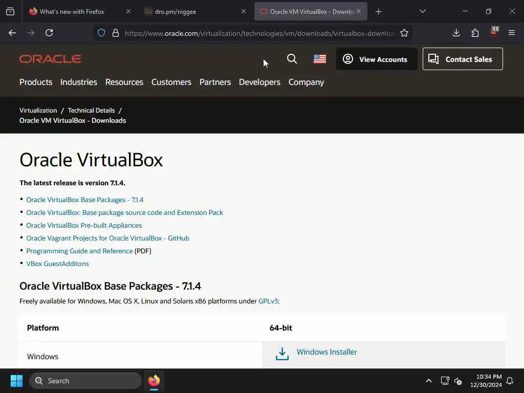
Task: Download Windows Installer link
Action: coord(326,352)
